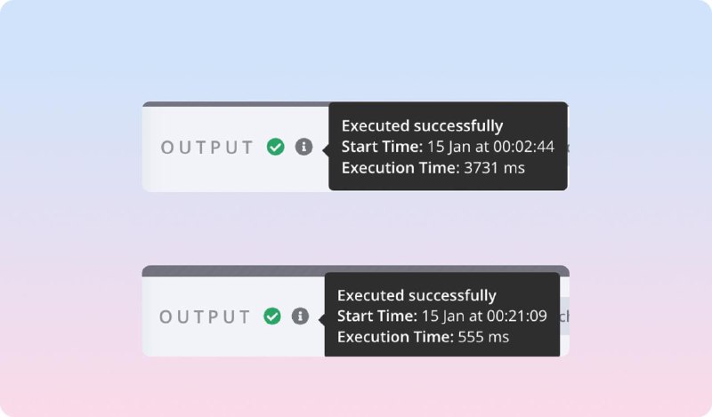
Task: Click the pointer arrow of the 3731 ms tooltip
Action: click(326, 149)
